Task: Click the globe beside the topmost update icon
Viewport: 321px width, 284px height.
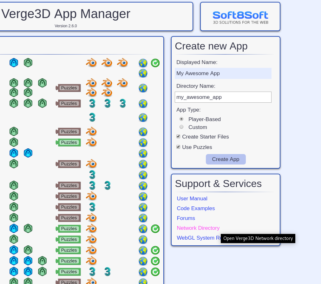Action: tap(143, 63)
